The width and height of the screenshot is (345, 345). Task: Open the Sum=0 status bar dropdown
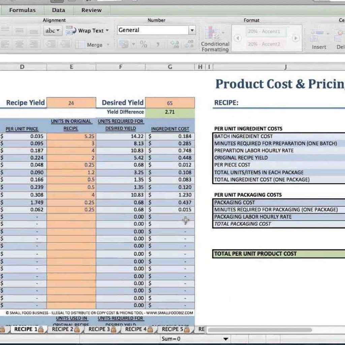pyautogui.click(x=226, y=339)
